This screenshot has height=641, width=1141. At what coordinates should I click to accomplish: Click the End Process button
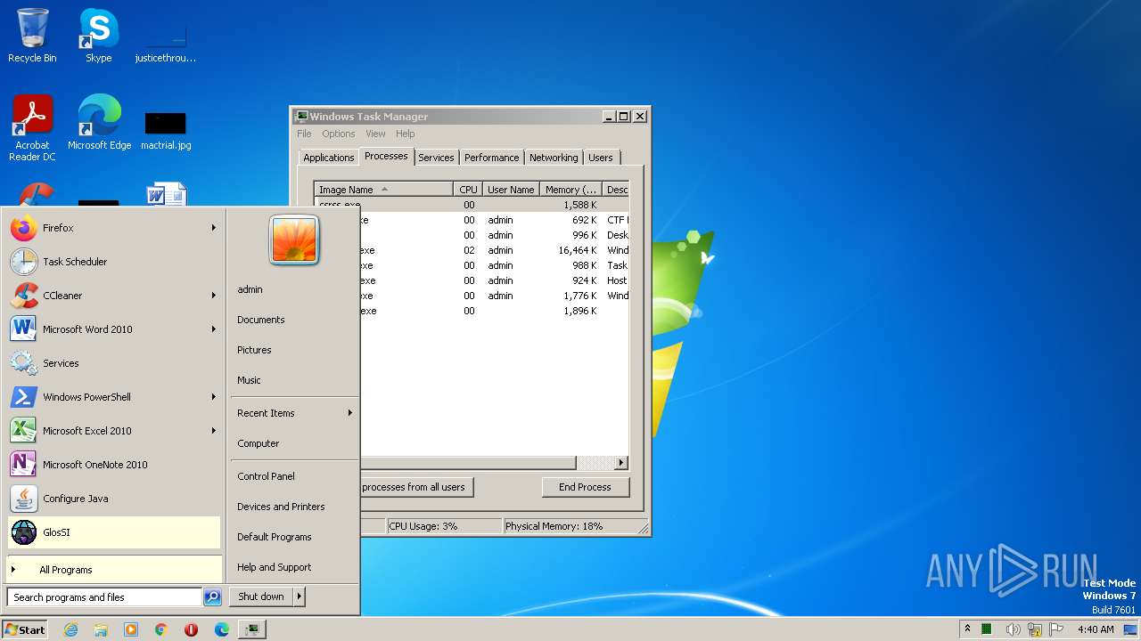[585, 487]
